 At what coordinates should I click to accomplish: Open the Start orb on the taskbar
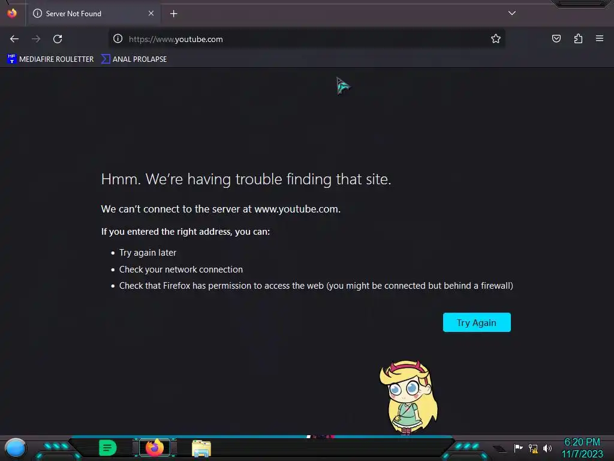click(x=16, y=448)
